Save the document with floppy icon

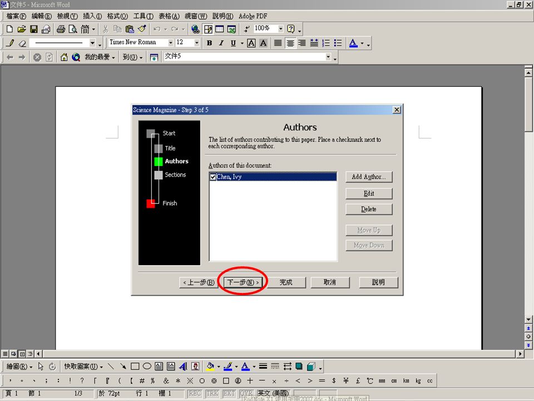(x=34, y=30)
